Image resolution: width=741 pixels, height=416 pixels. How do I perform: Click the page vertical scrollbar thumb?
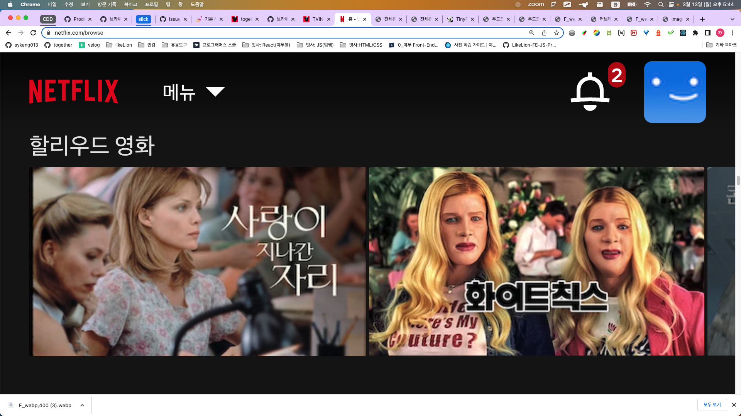(x=738, y=181)
